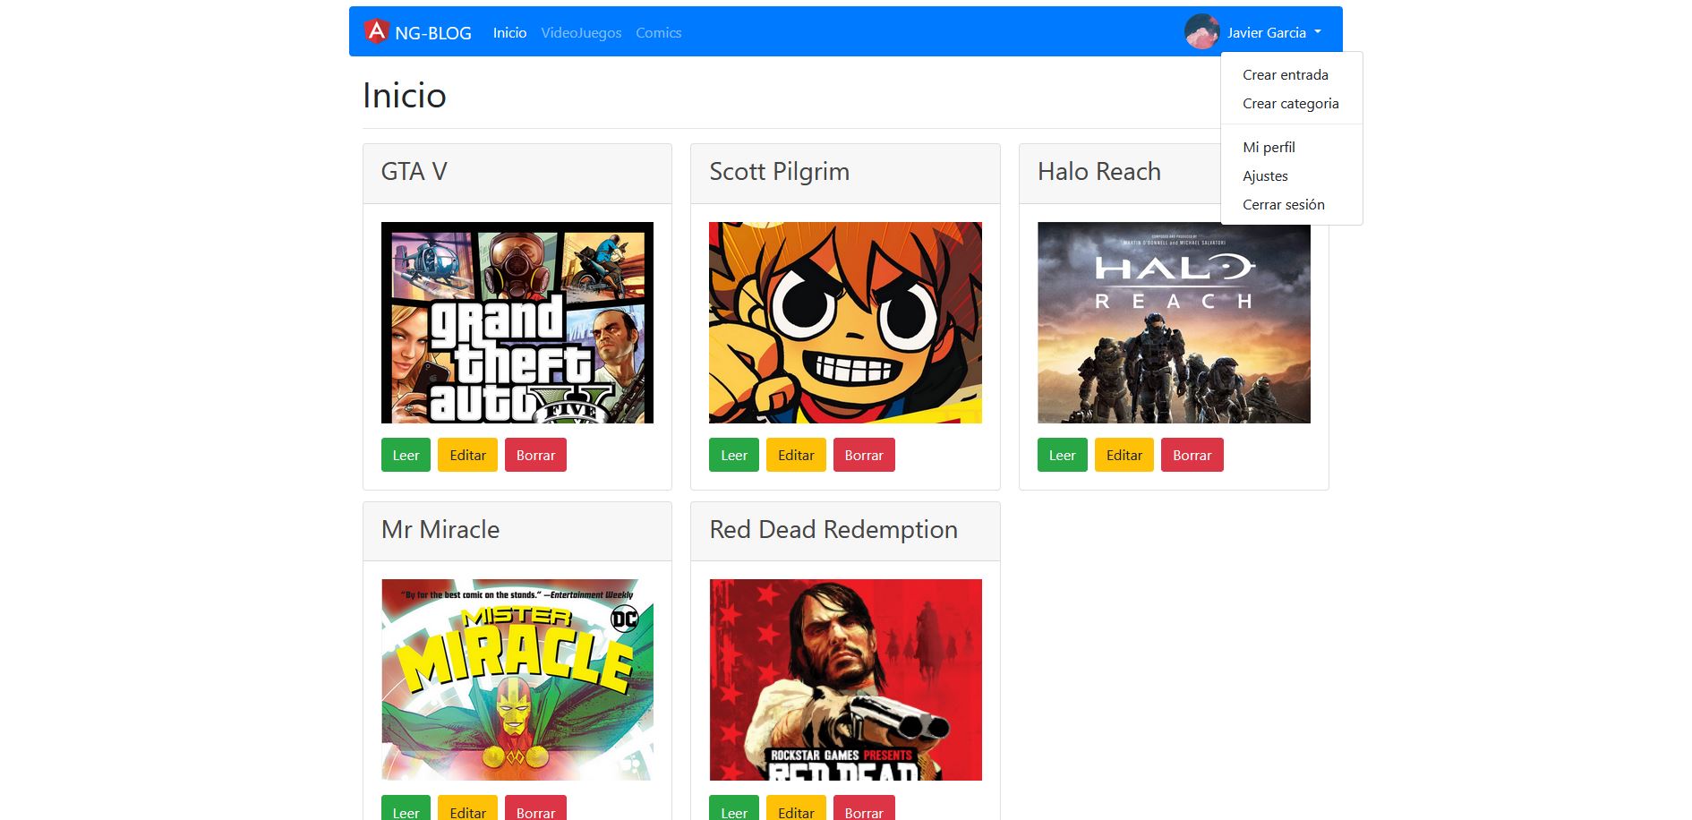Click the Scott Pilgrim cover image
Viewport: 1692px width, 820px height.
[845, 322]
